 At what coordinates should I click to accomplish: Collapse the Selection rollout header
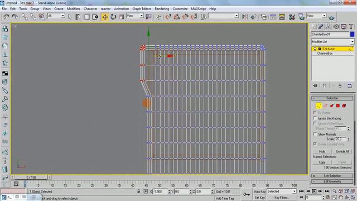(x=332, y=98)
